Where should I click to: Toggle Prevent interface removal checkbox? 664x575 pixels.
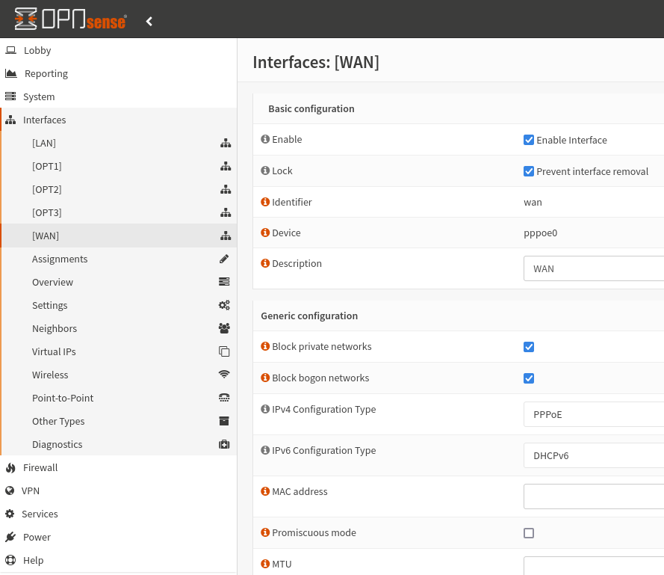(529, 171)
